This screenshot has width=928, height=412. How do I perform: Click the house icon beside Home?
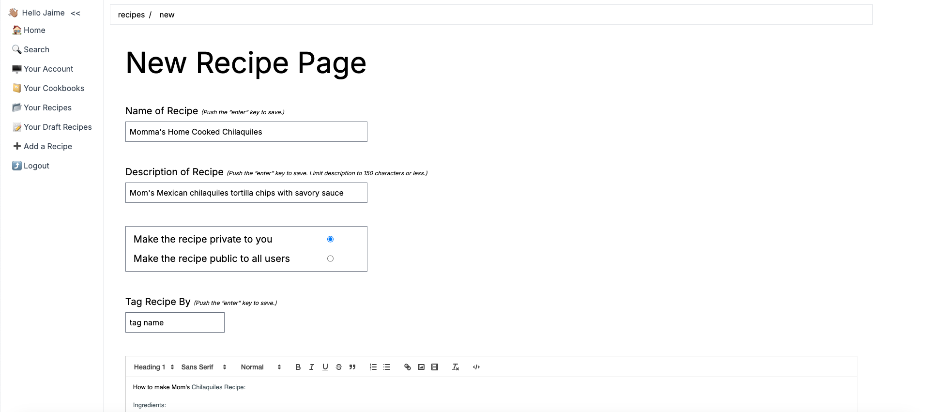tap(17, 30)
